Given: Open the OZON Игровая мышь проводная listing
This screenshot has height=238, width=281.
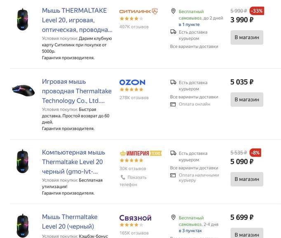Looking at the screenshot, I should coord(73,91).
